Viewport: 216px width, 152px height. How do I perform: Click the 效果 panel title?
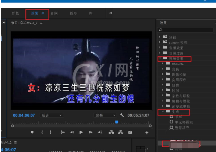[x=163, y=23]
